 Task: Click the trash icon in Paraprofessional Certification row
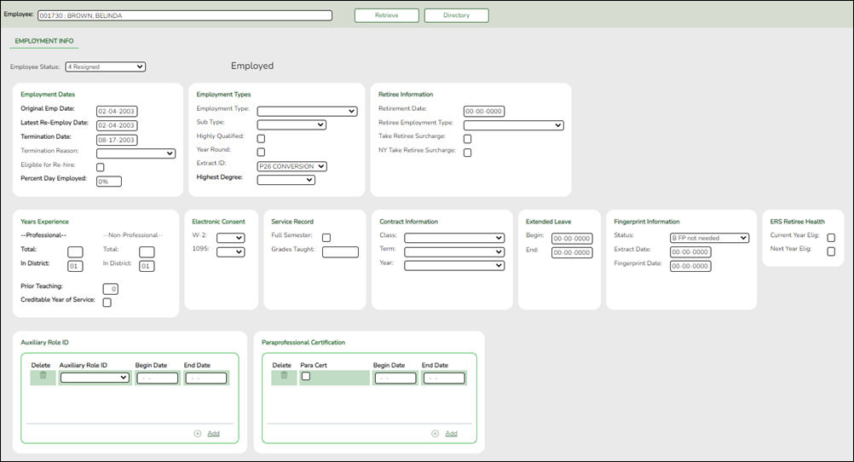[284, 375]
